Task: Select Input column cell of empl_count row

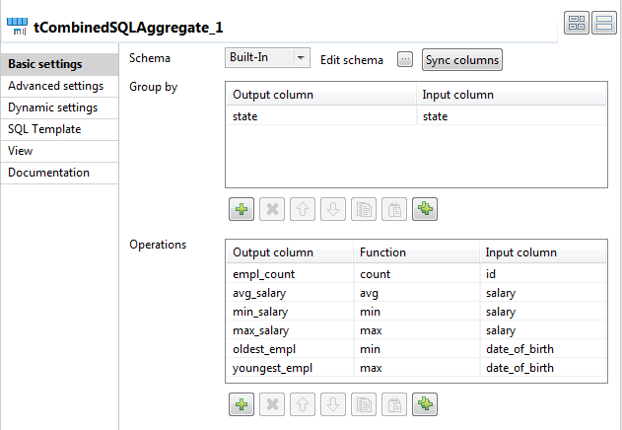Action: coord(543,273)
